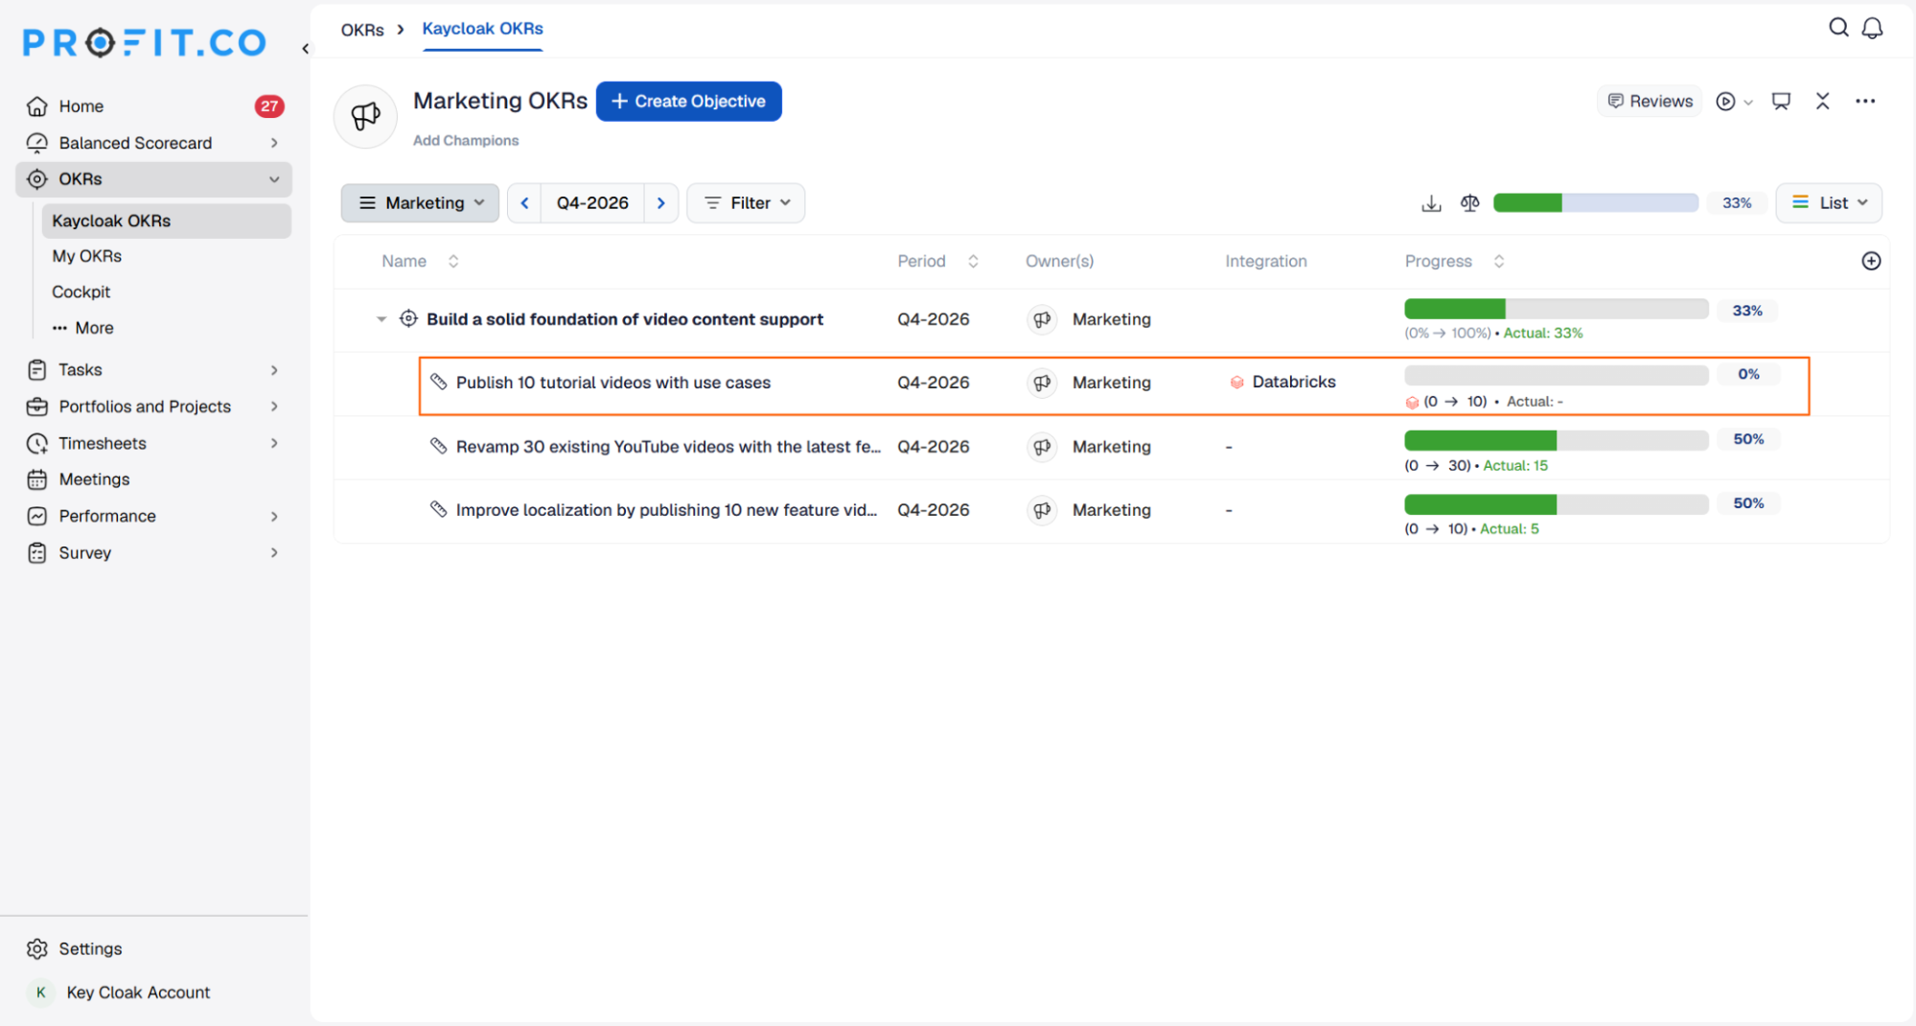
Task: Open the List view dropdown
Action: [x=1829, y=203]
